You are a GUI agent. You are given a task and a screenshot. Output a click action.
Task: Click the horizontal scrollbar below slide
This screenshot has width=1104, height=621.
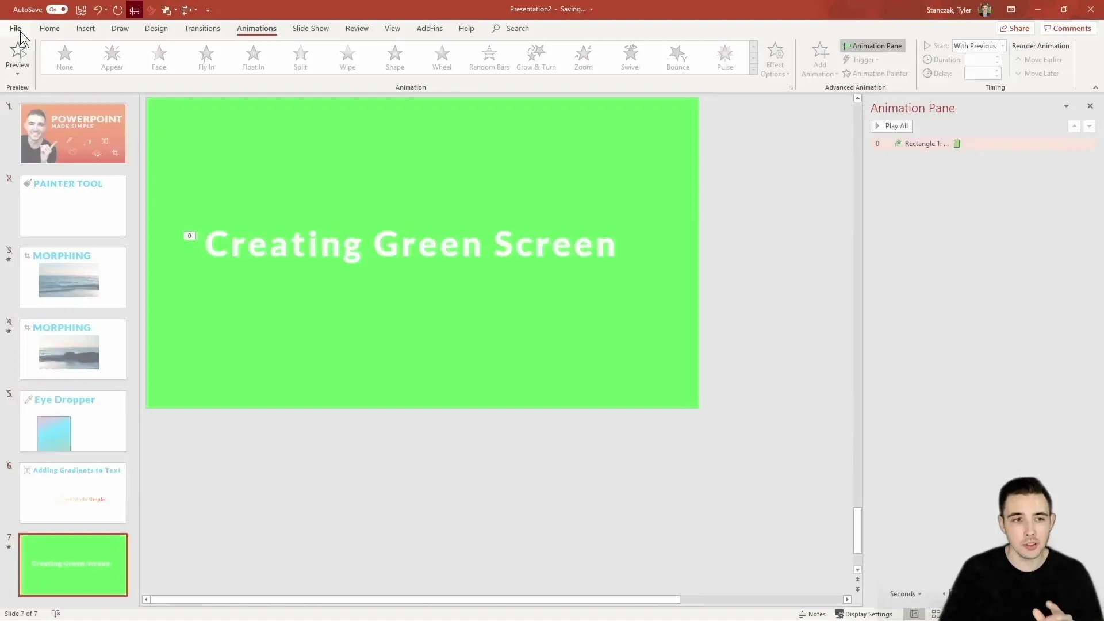[415, 599]
